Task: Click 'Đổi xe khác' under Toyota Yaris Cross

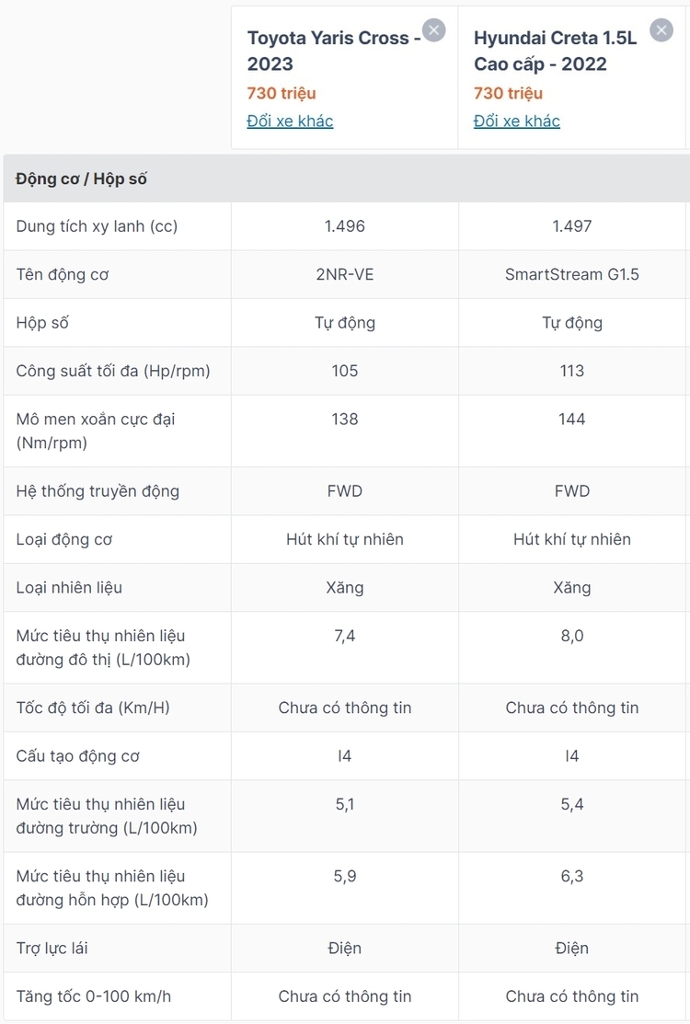Action: [290, 121]
